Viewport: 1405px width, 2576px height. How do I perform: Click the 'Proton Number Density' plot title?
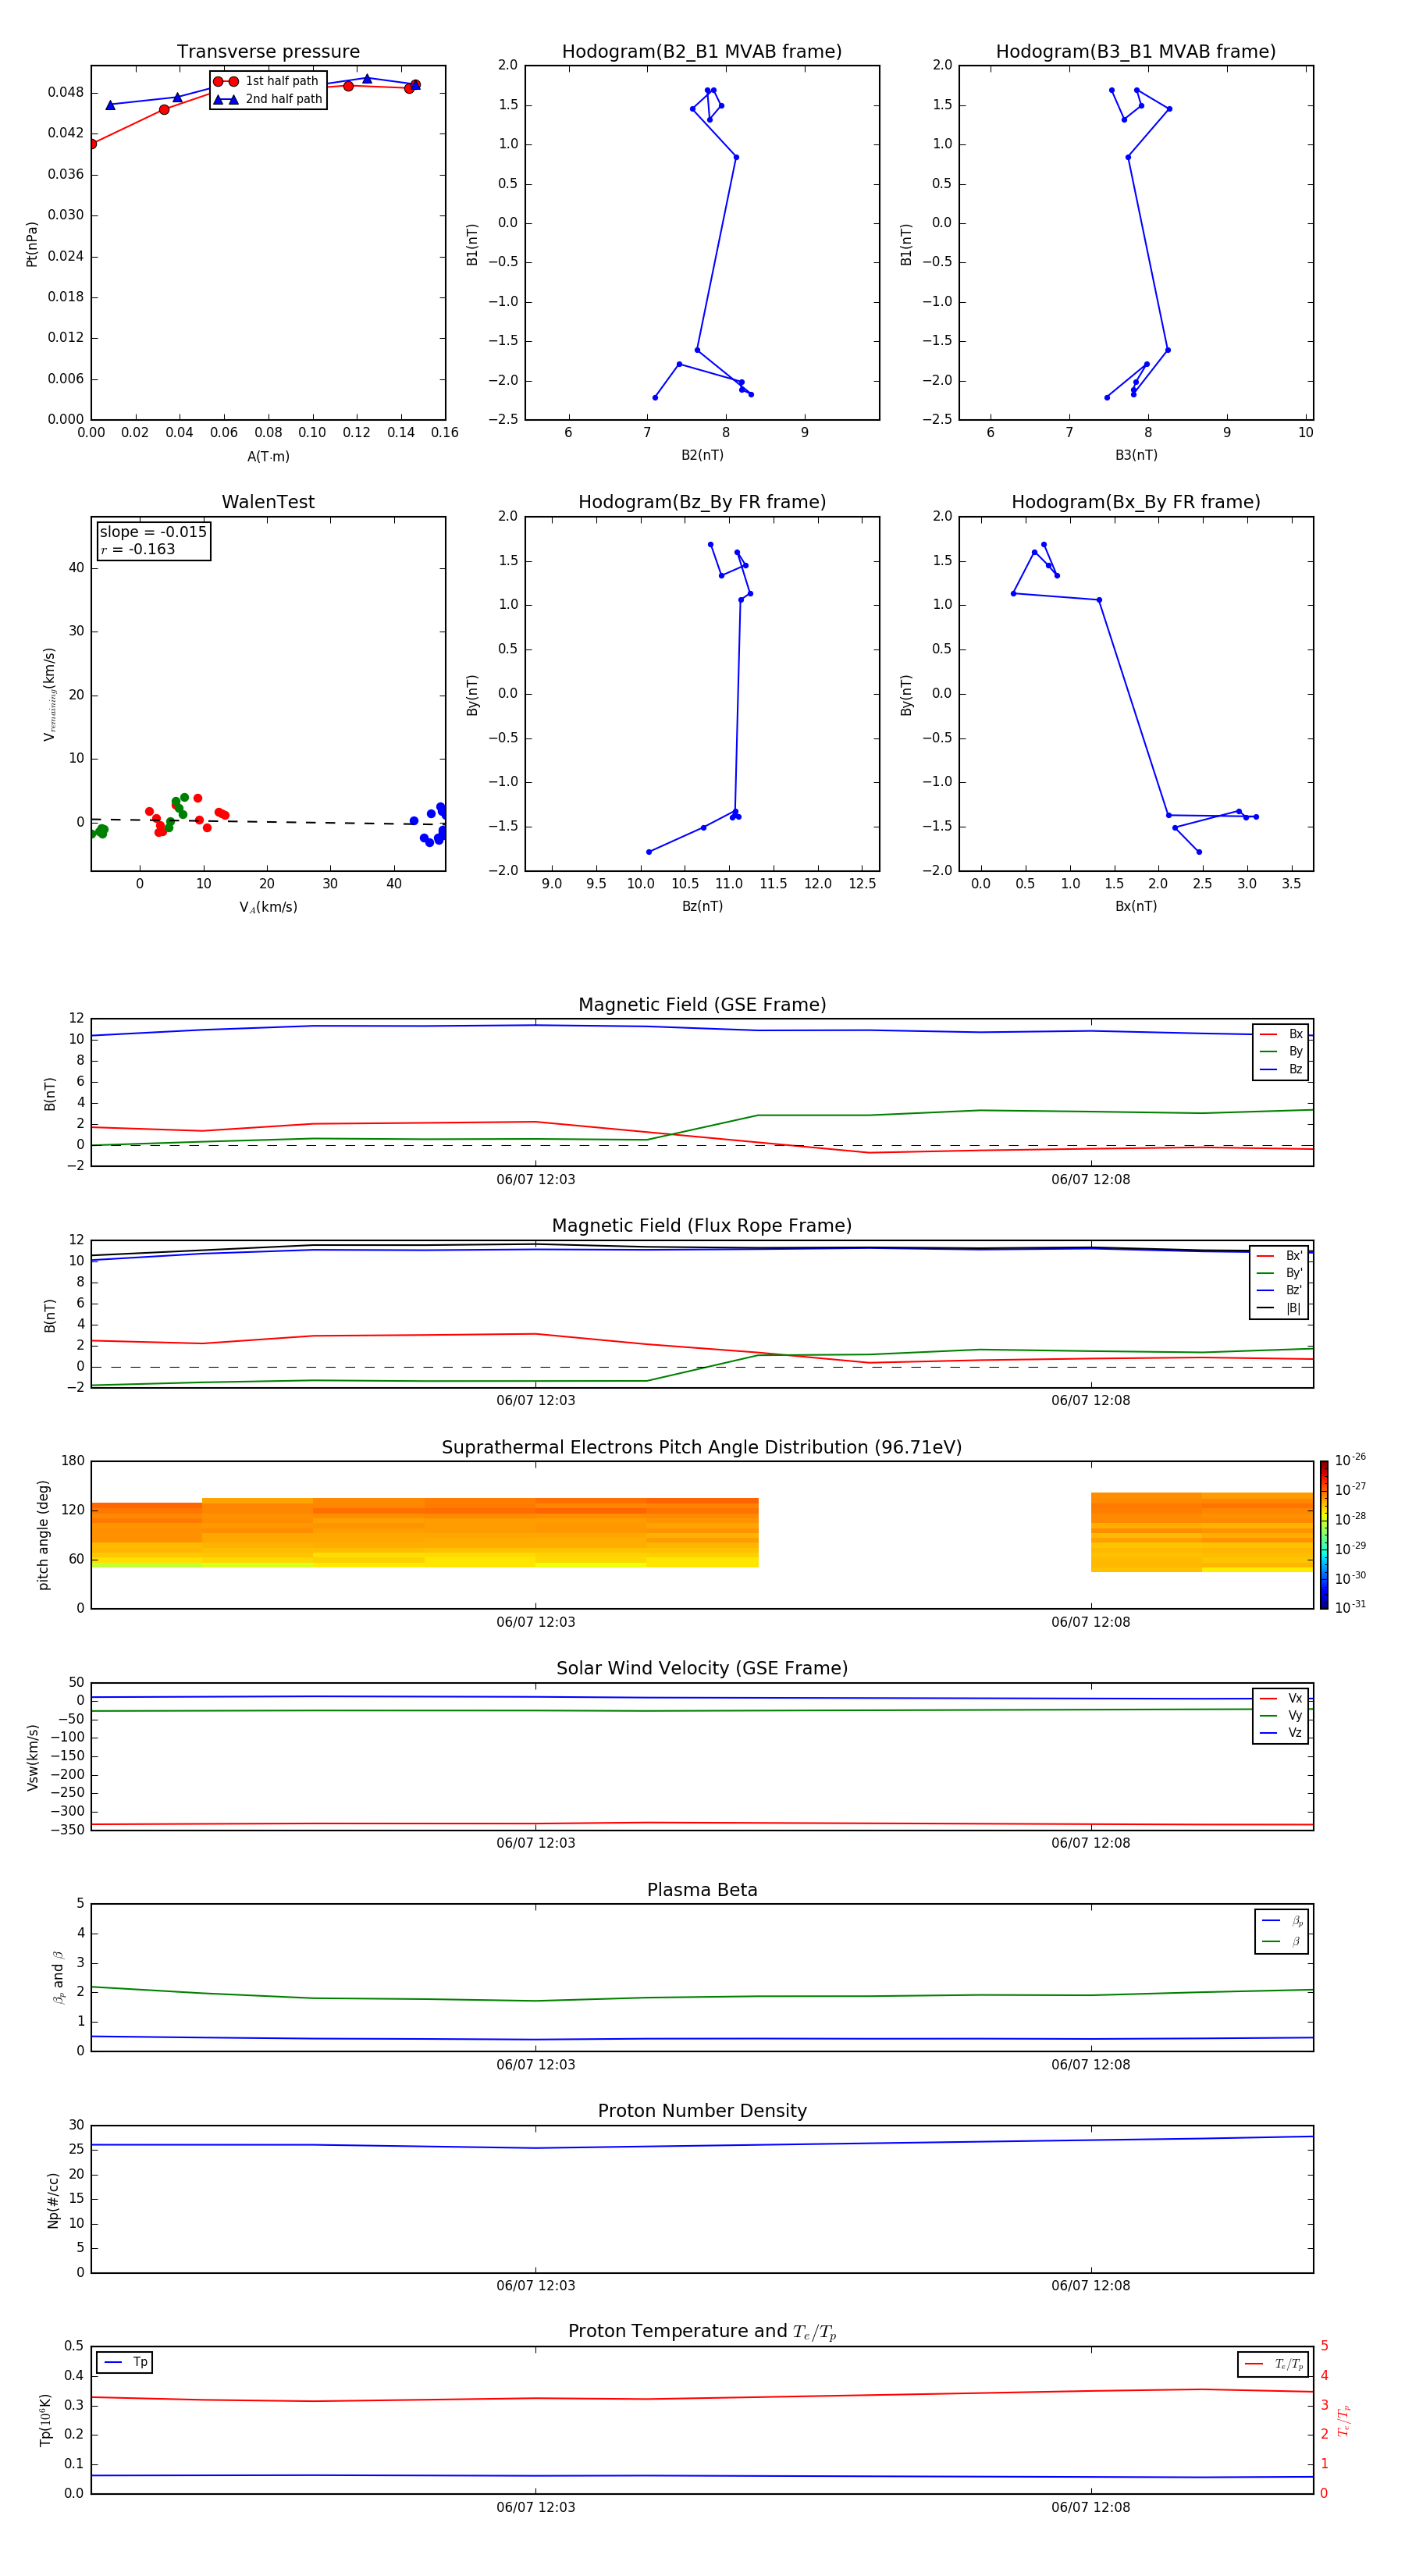click(x=702, y=2111)
